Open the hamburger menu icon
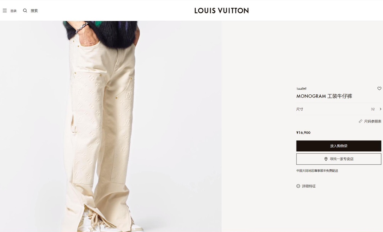The height and width of the screenshot is (232, 383). click(5, 11)
